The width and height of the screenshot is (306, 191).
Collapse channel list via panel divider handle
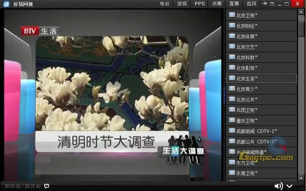[x=224, y=95]
